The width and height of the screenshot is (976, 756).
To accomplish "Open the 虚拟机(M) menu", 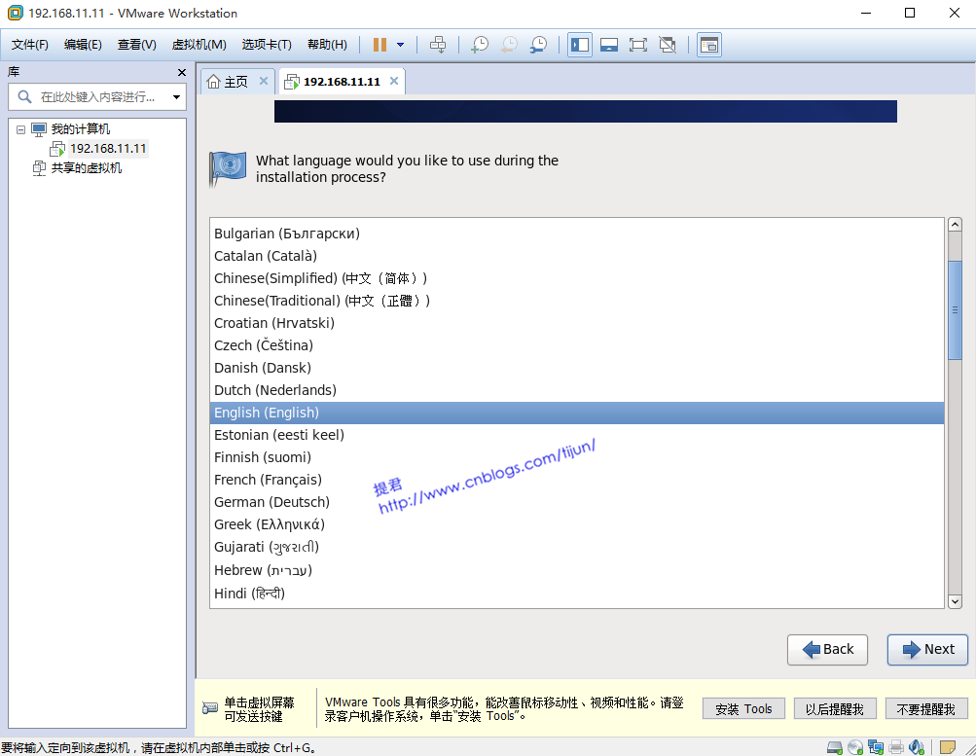I will click(199, 45).
